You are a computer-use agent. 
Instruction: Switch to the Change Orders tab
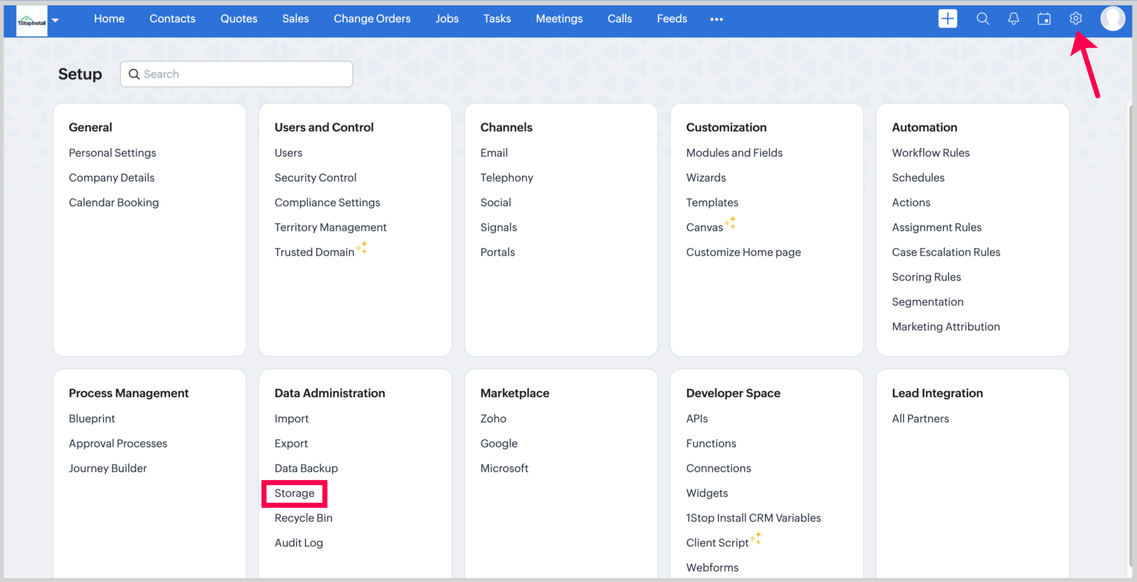(372, 19)
